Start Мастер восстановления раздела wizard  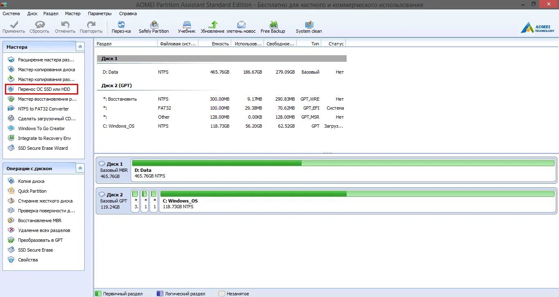[x=42, y=99]
